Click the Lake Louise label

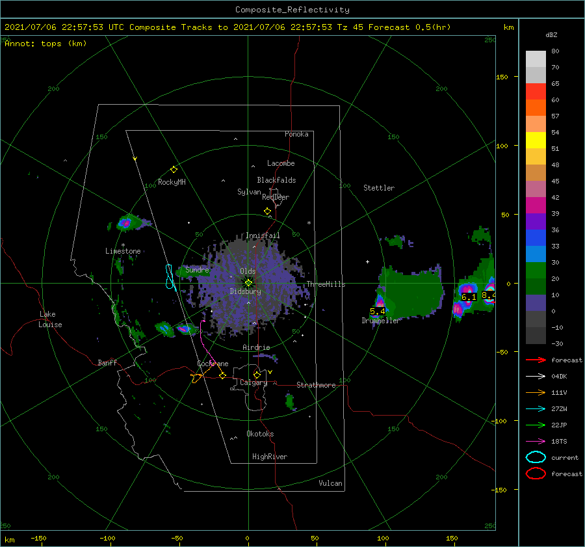50,319
